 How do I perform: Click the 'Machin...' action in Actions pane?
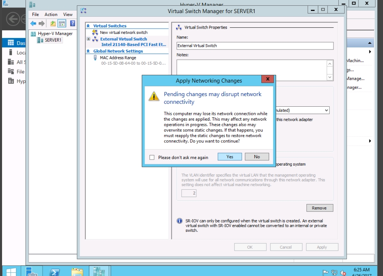(x=356, y=61)
